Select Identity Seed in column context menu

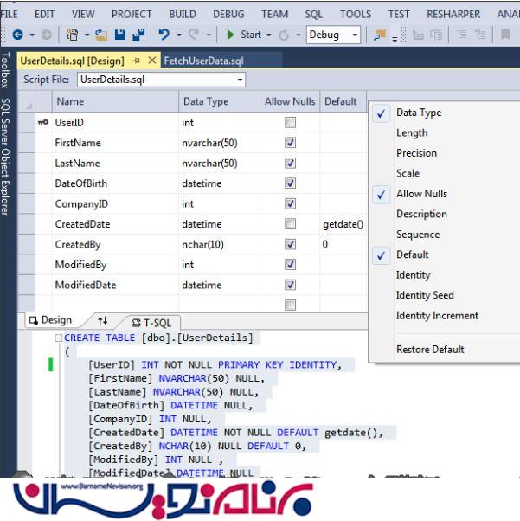point(425,295)
